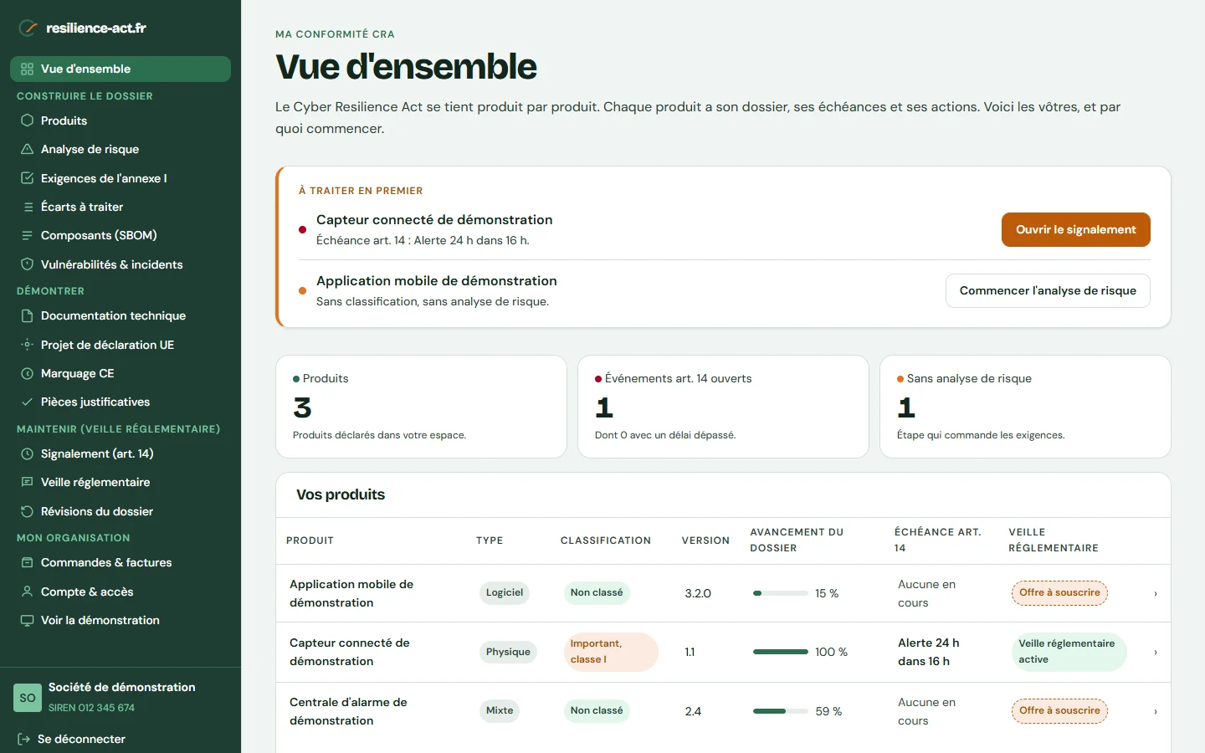1205x753 pixels.
Task: Click the Signalement (art. 14) clock icon
Action: pyautogui.click(x=27, y=453)
